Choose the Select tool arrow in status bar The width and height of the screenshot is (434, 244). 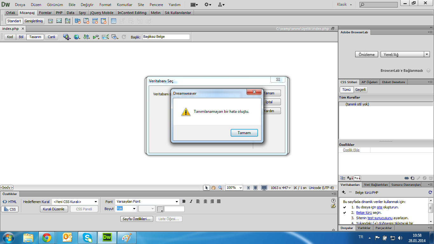(x=207, y=188)
